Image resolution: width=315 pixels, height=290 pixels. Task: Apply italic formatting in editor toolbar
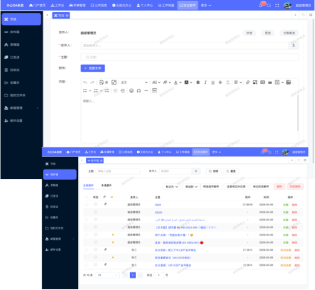[206, 82]
